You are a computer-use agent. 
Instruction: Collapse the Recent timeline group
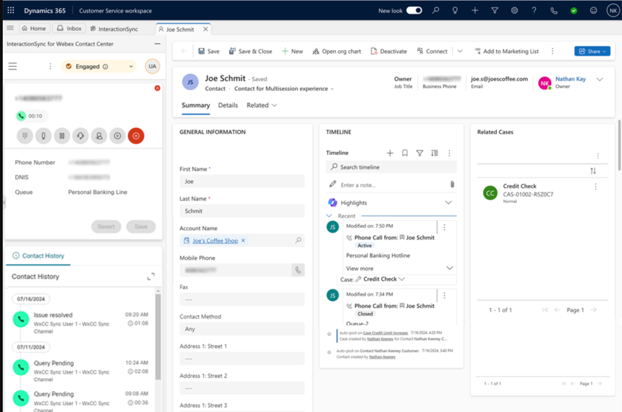pyautogui.click(x=329, y=216)
